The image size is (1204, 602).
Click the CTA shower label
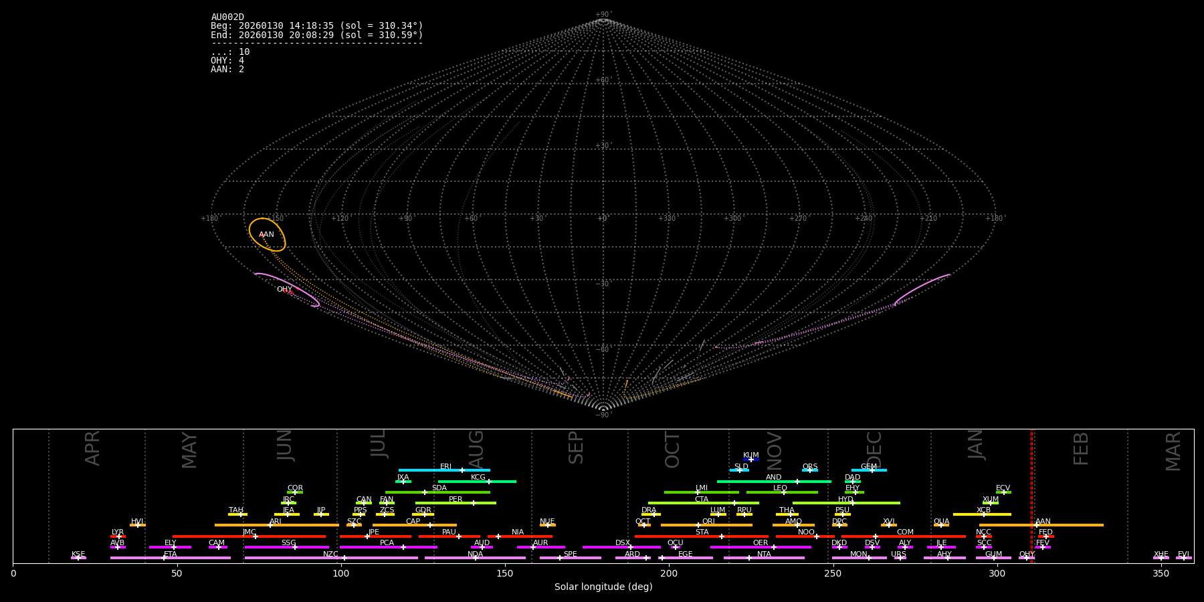click(x=702, y=500)
